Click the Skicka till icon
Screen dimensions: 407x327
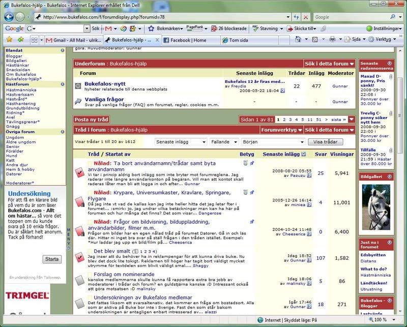tap(289, 28)
